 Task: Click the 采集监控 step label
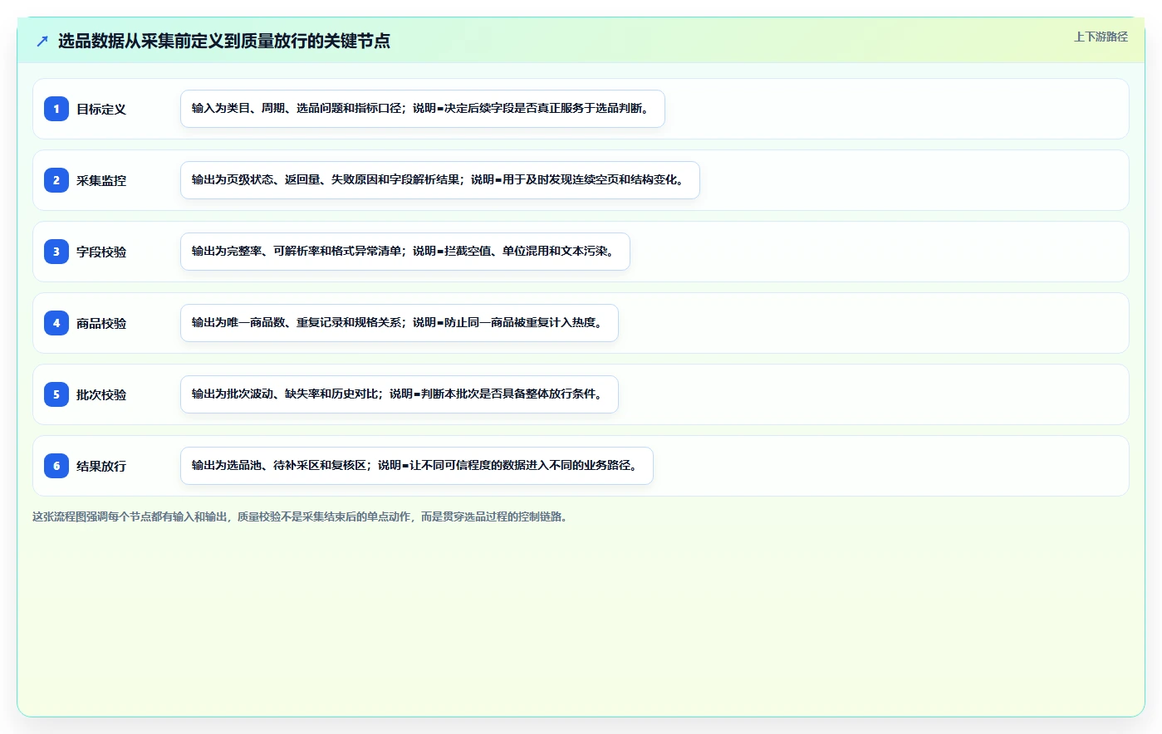(x=101, y=180)
